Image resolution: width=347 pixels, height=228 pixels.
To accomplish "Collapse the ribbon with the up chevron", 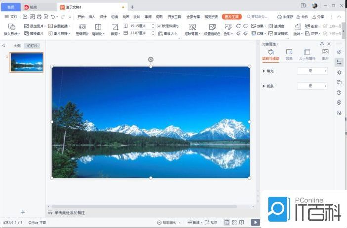I will (339, 17).
